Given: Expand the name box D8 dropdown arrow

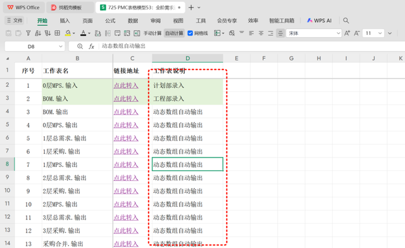Looking at the screenshot, I should (61, 47).
